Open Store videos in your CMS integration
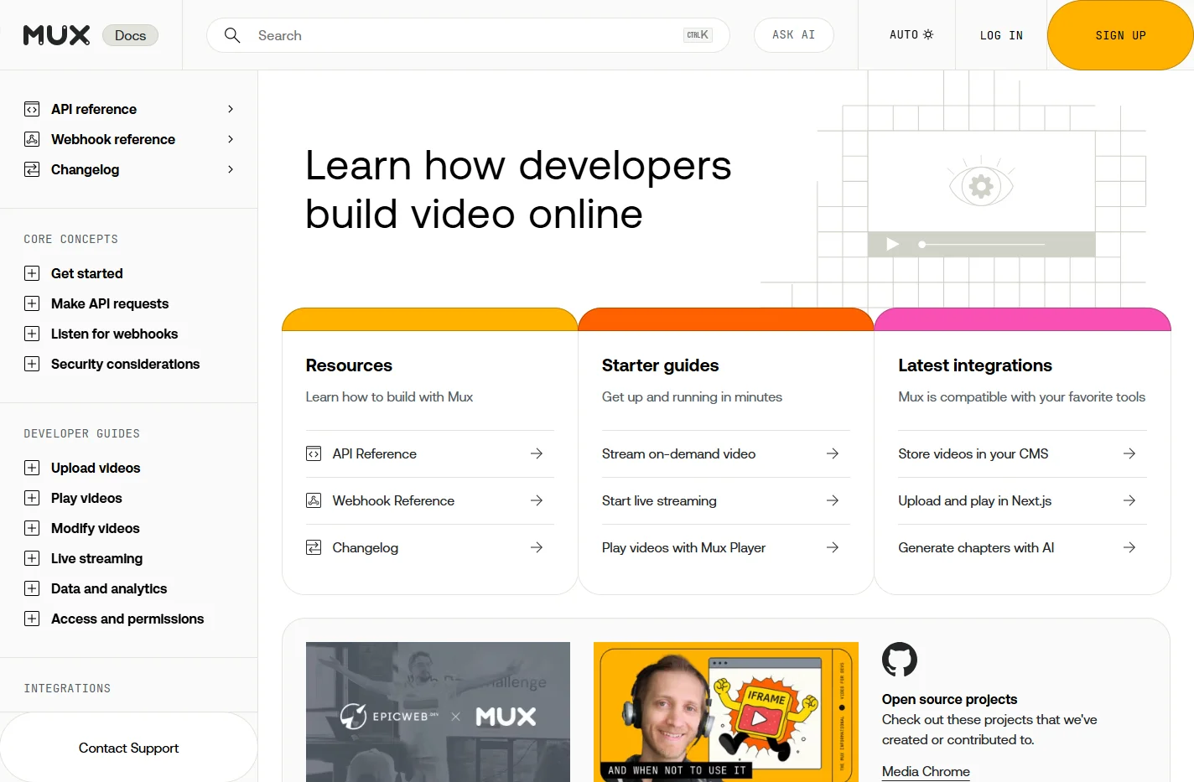This screenshot has height=782, width=1194. click(1022, 453)
